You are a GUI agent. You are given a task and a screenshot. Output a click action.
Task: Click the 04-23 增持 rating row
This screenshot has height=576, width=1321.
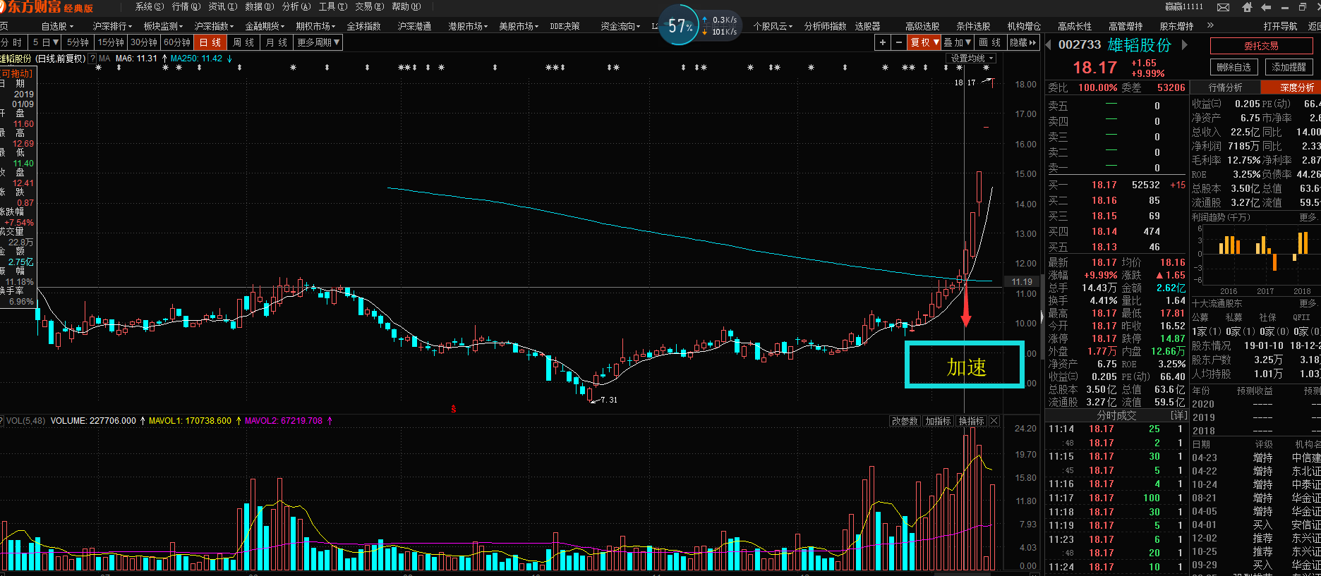click(1255, 458)
